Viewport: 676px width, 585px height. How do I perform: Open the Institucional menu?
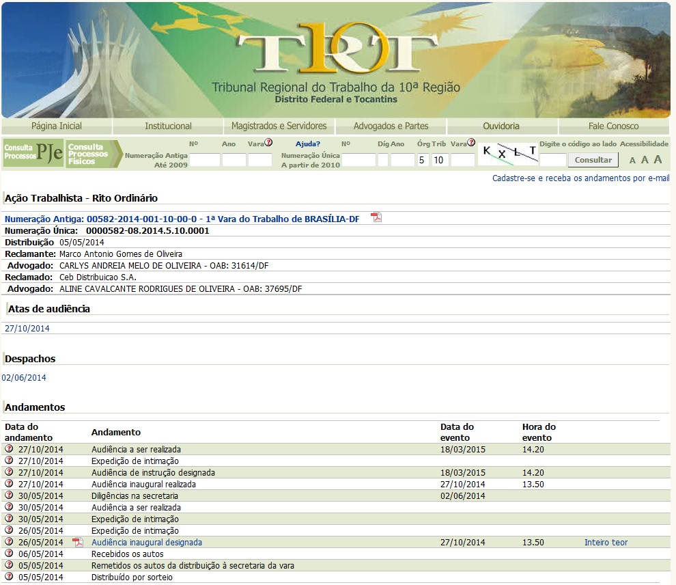point(168,126)
